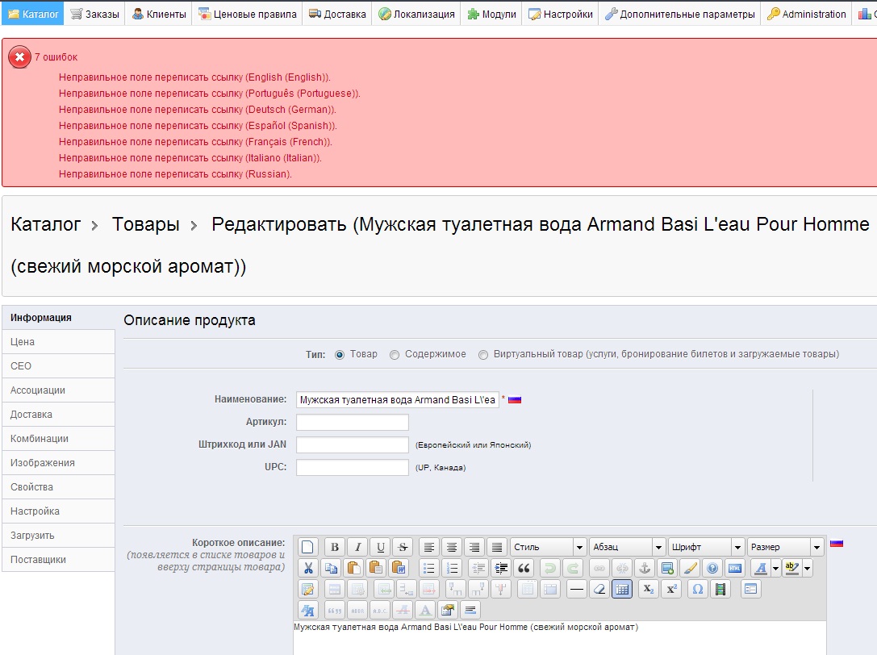Image resolution: width=877 pixels, height=655 pixels.
Task: Click the Cut scissors icon
Action: point(307,569)
